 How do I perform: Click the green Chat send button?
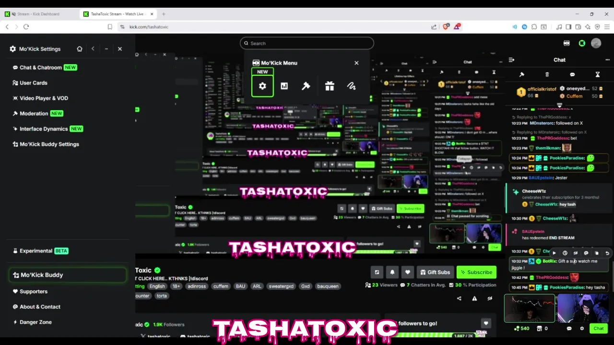click(598, 328)
